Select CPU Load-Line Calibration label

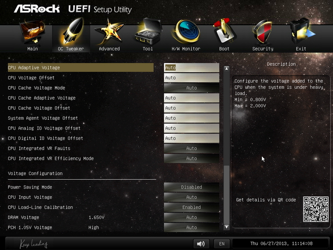pos(40,207)
